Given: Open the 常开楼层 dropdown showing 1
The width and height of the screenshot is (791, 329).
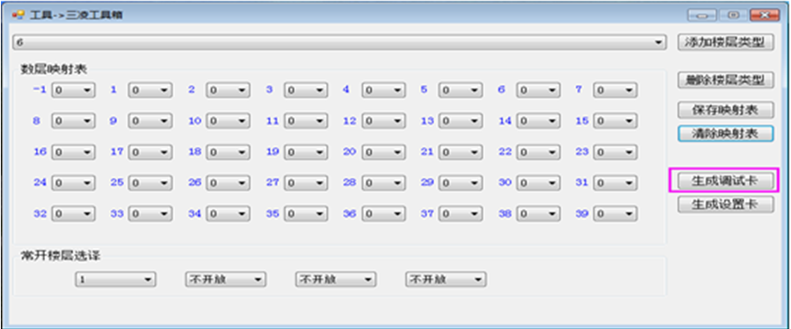Looking at the screenshot, I should coord(115,280).
